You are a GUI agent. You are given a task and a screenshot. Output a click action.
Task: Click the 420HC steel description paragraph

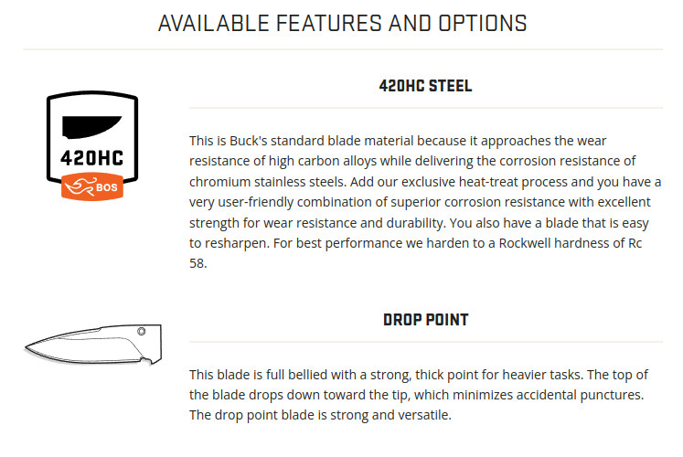(425, 202)
